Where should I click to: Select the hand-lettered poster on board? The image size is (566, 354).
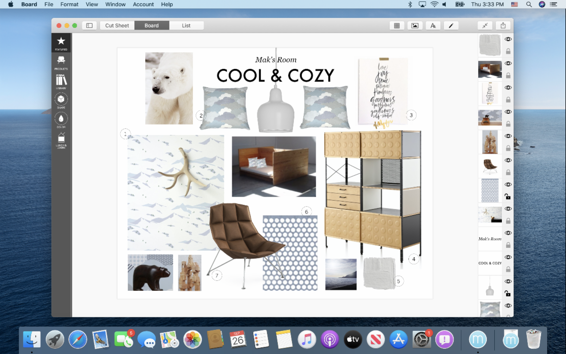click(383, 92)
